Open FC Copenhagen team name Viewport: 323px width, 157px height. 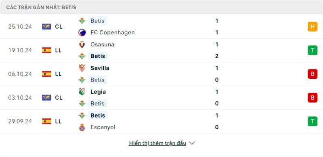pos(113,33)
